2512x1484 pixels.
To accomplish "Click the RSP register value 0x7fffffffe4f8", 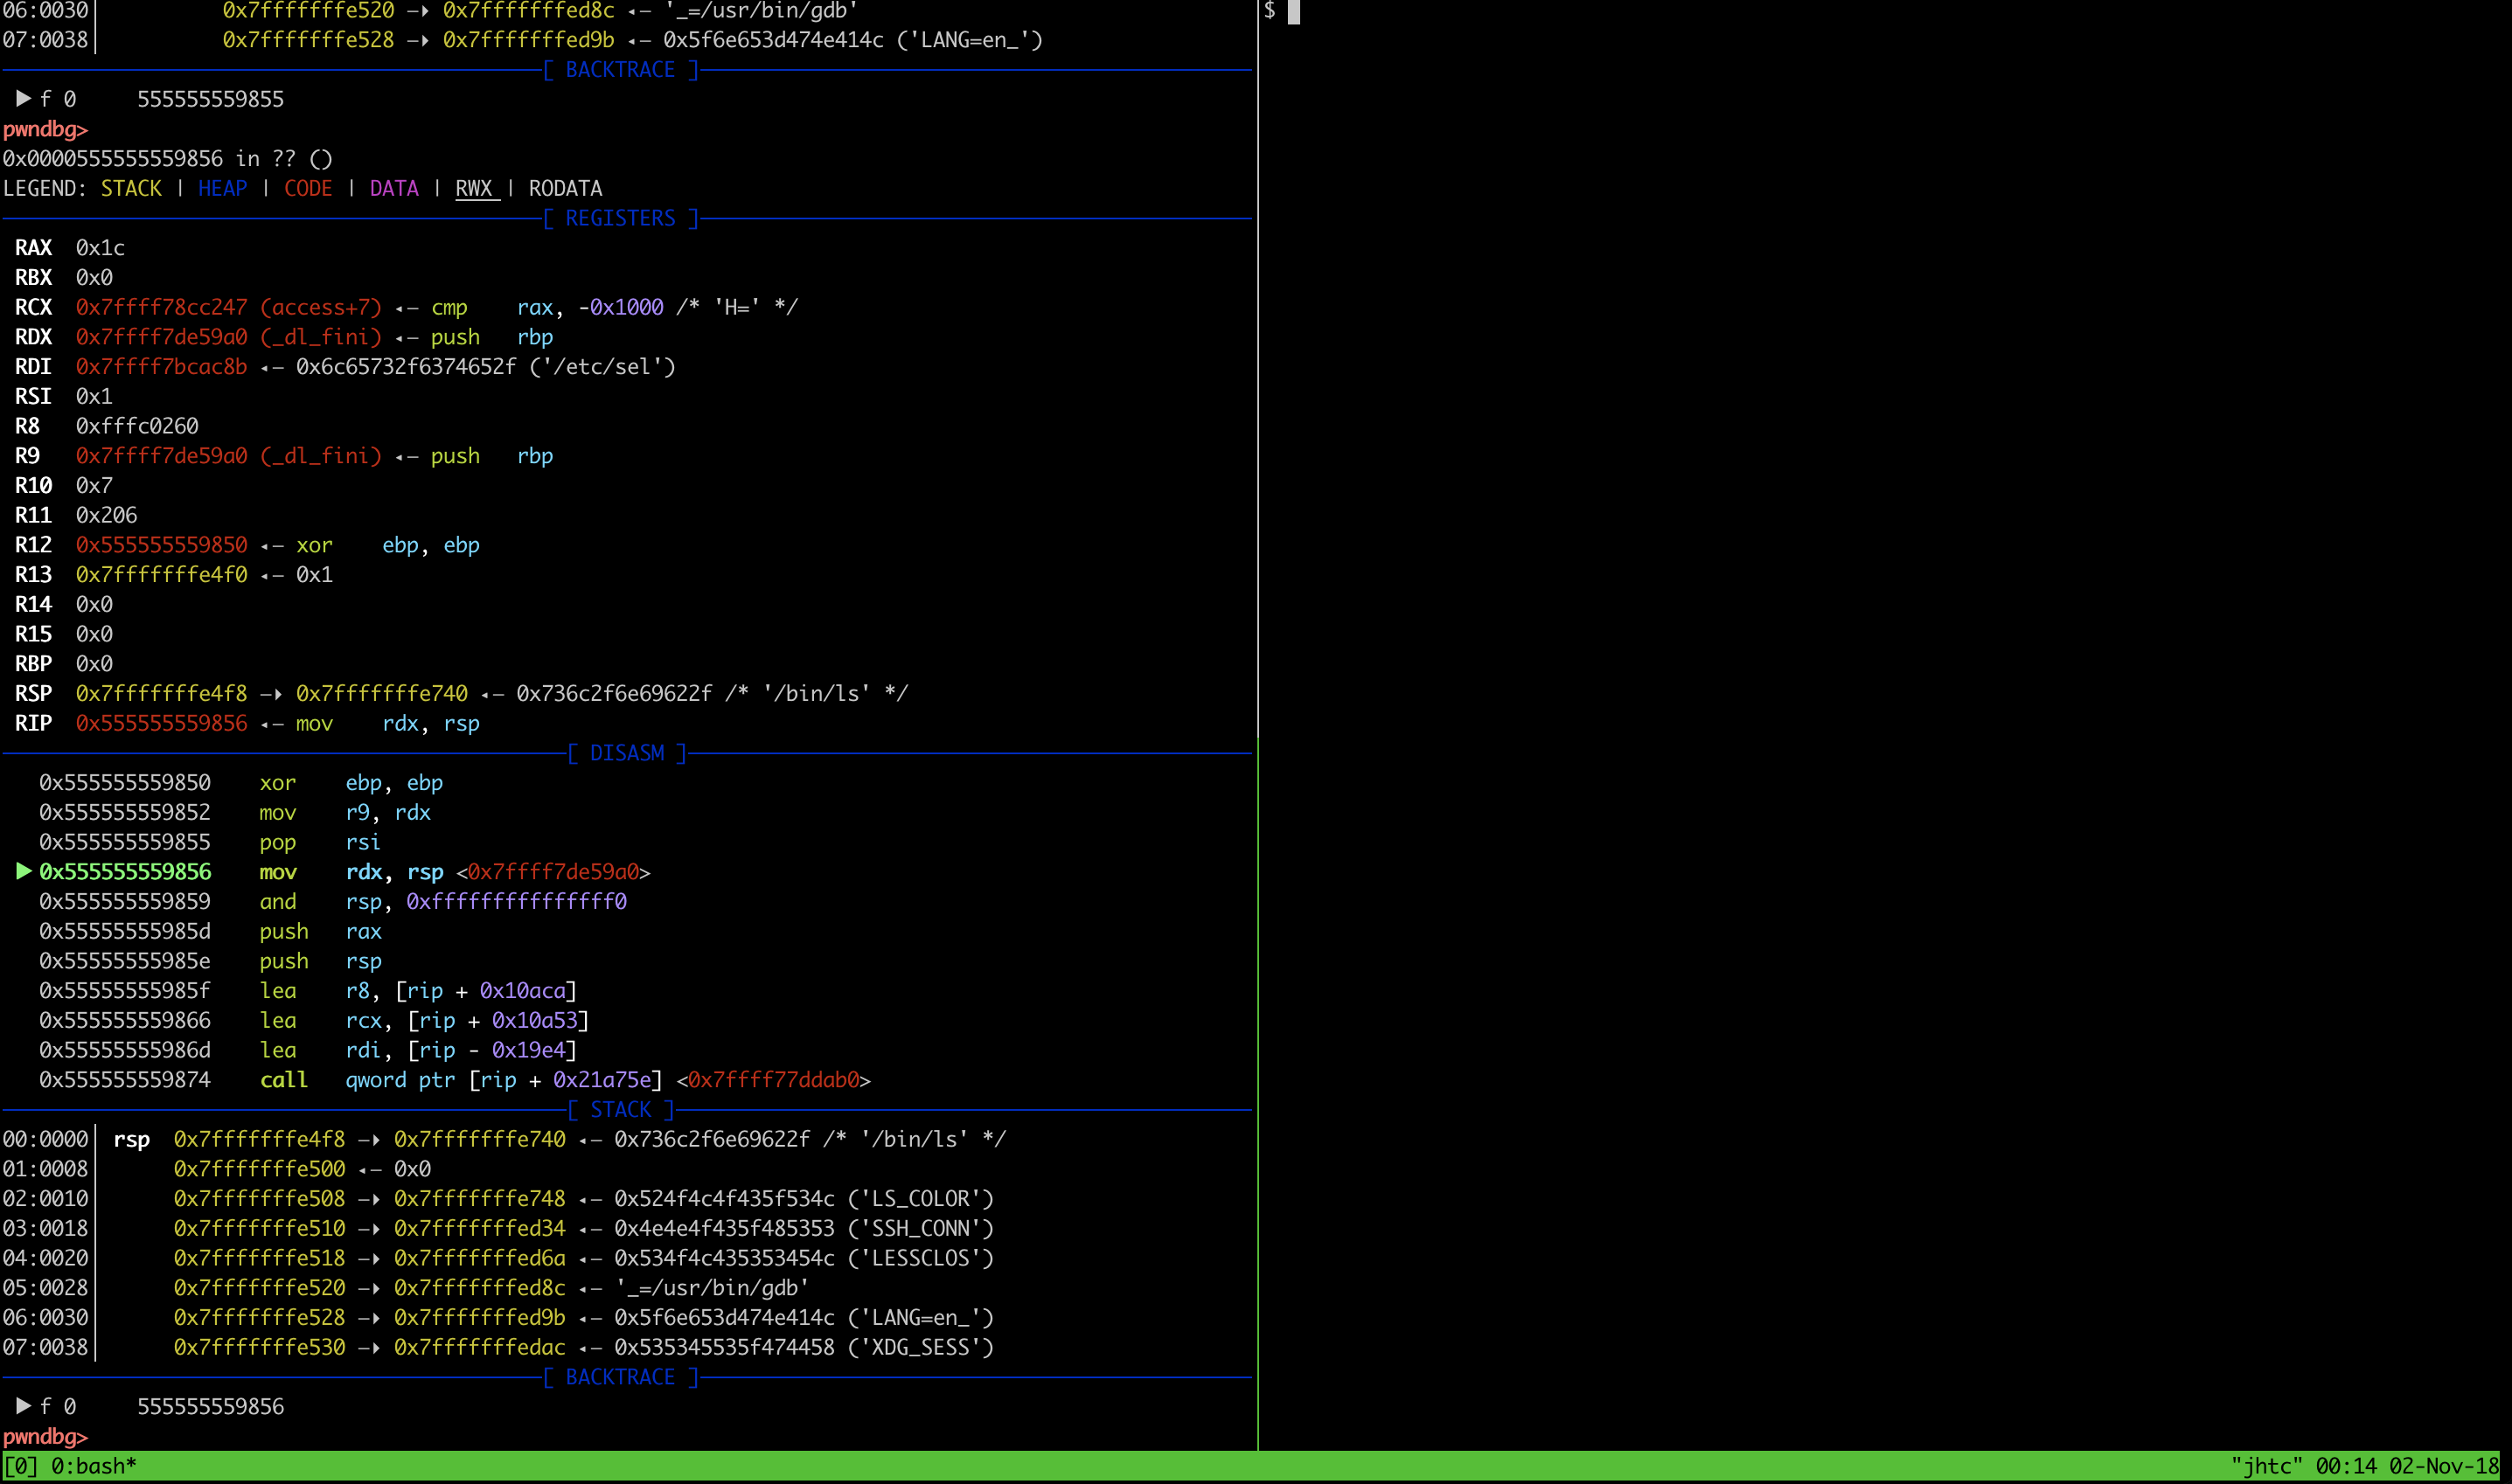I will pos(161,693).
